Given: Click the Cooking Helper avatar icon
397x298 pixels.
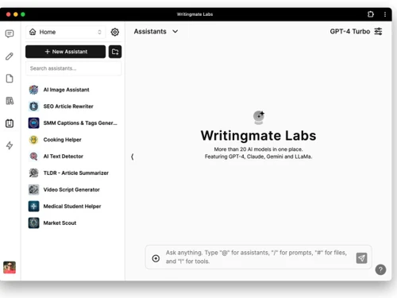Looking at the screenshot, I should (33, 140).
